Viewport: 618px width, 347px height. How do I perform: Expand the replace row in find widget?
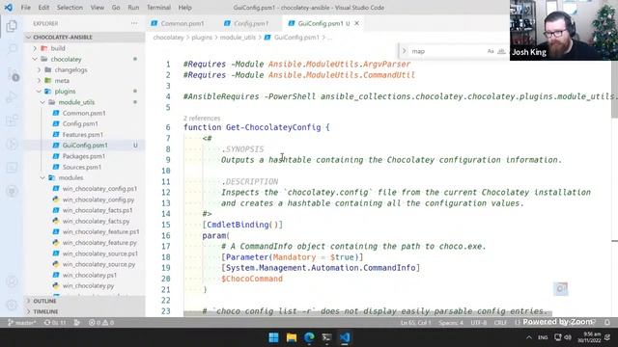[404, 51]
